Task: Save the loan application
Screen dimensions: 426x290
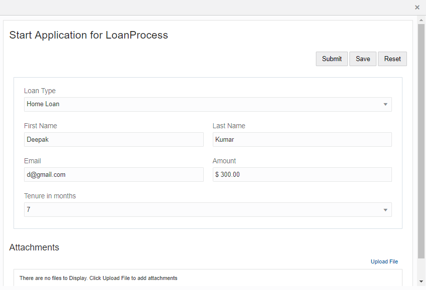Action: [363, 59]
